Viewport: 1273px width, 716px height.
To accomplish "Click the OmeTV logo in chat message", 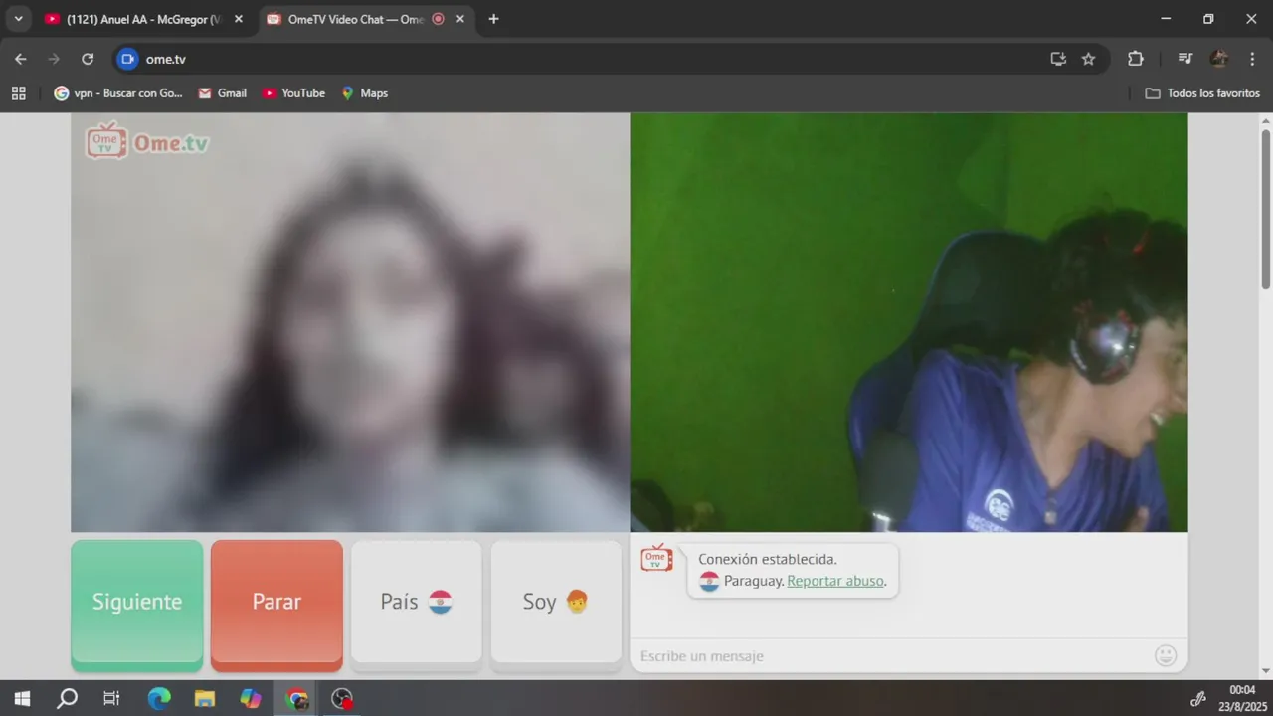I will click(x=656, y=558).
